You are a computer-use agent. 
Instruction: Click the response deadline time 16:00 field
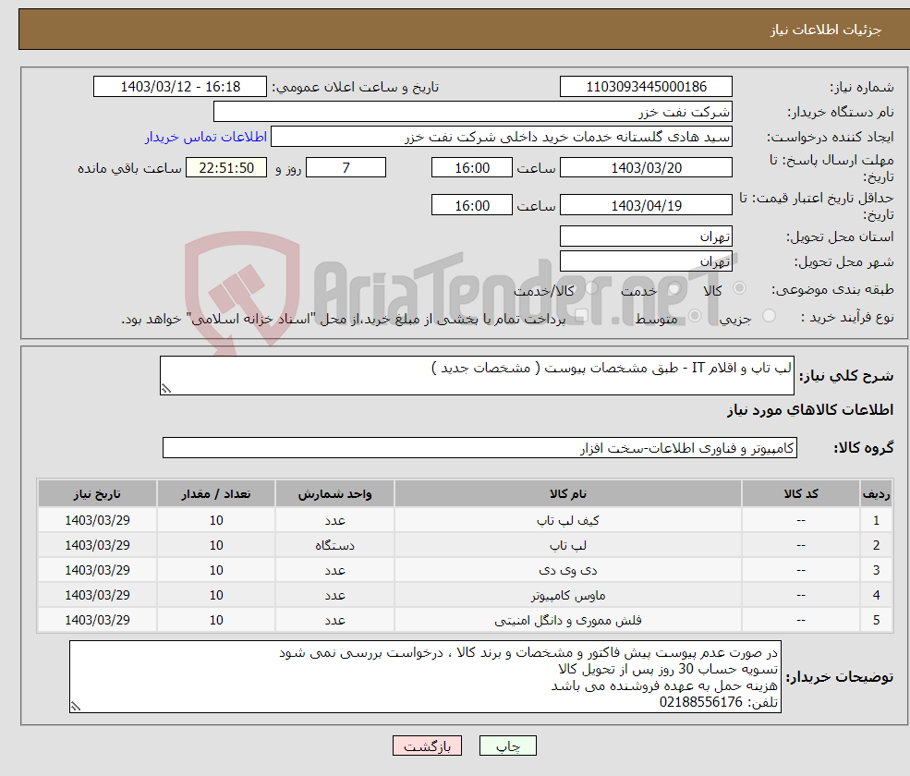tap(472, 168)
